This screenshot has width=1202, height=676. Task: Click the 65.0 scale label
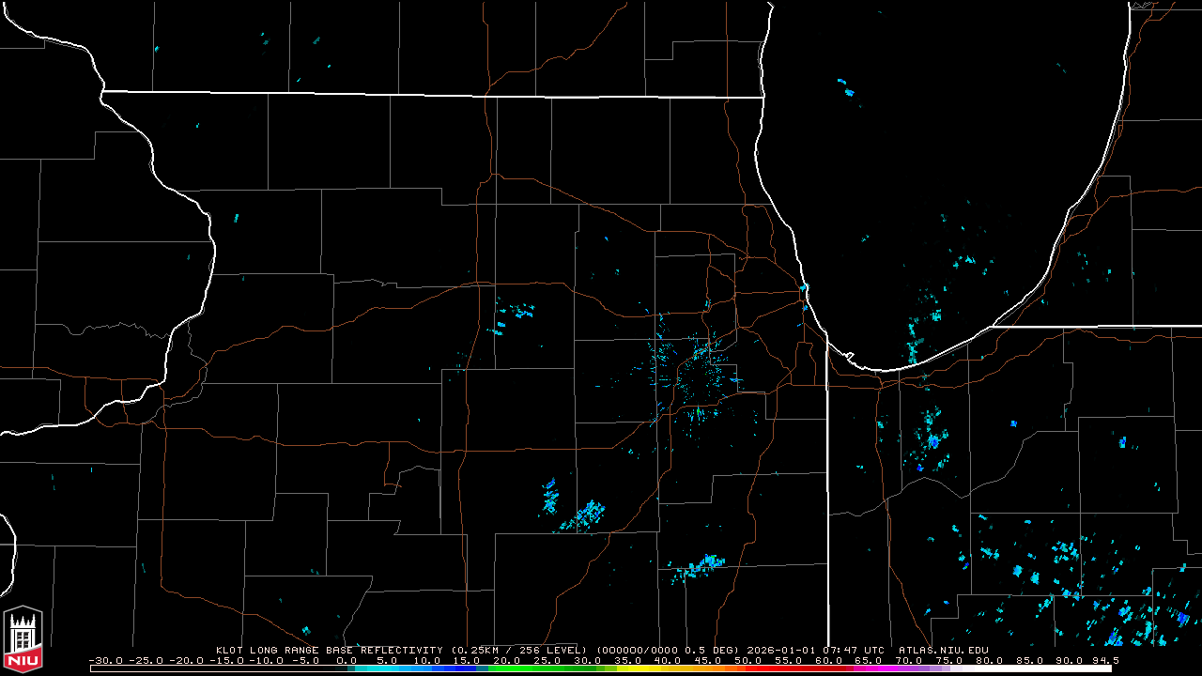(x=869, y=660)
